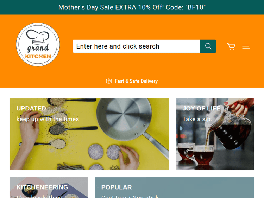The width and height of the screenshot is (264, 198).
Task: Click the delivery box icon
Action: coord(109,81)
